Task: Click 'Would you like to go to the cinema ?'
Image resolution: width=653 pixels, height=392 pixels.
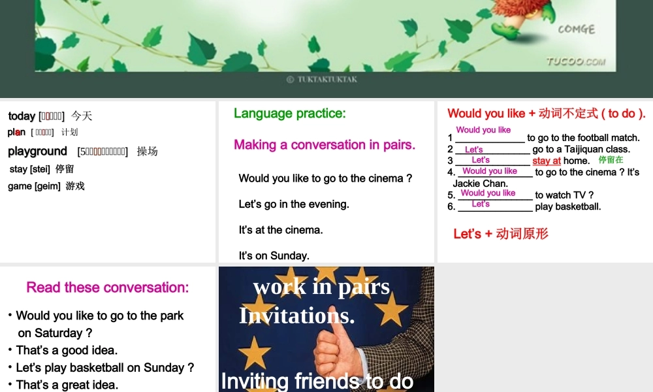Action: pos(325,178)
